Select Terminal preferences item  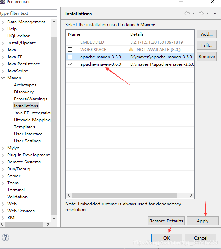[16, 190]
